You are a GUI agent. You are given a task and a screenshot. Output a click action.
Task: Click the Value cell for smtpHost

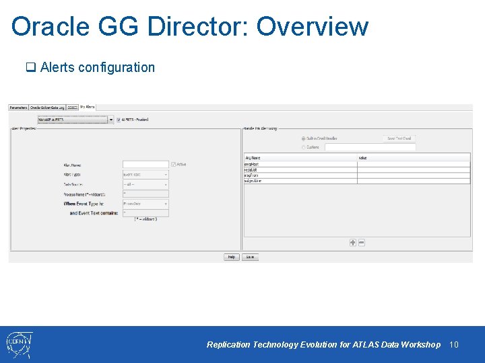(414, 164)
